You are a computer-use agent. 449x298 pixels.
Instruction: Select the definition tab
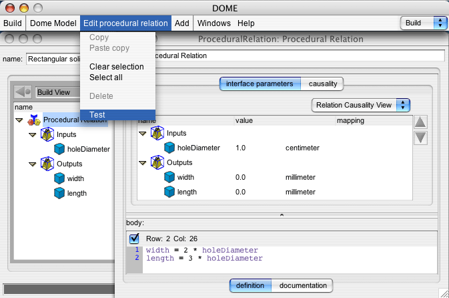tap(250, 286)
